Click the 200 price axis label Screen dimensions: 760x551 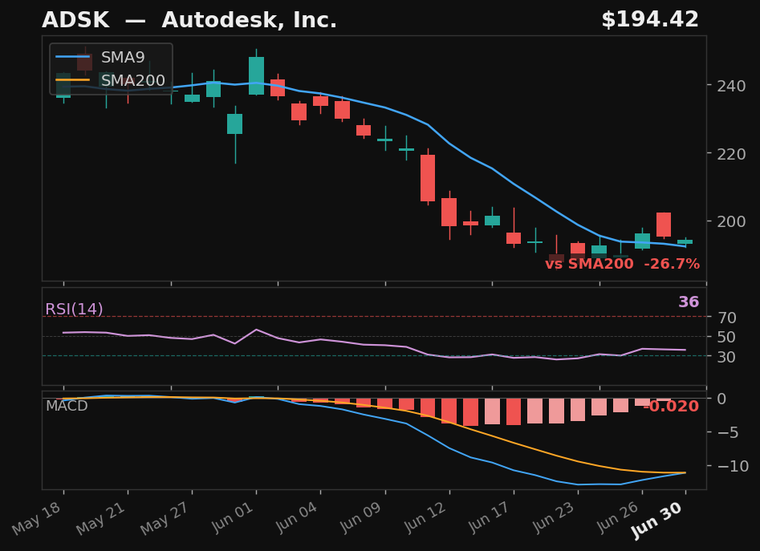click(732, 221)
